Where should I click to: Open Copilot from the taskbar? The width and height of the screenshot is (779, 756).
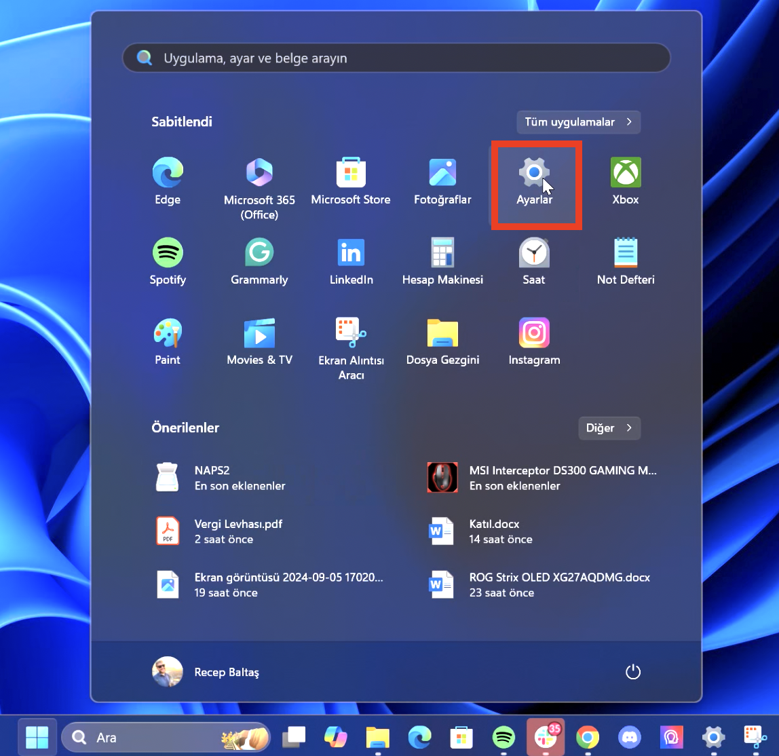pos(336,737)
